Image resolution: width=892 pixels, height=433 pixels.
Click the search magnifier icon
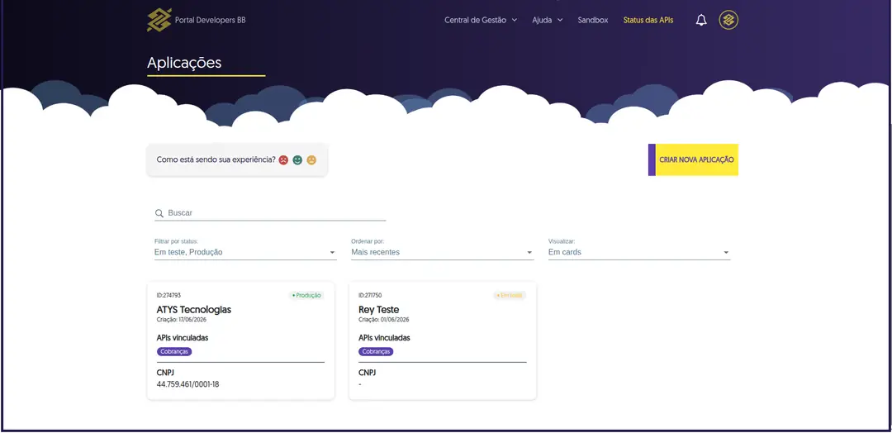[x=159, y=213]
